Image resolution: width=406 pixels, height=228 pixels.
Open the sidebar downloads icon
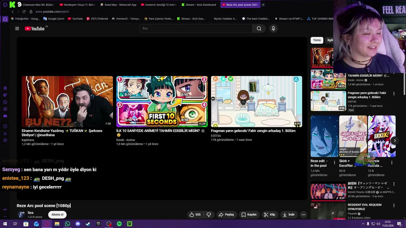[5, 133]
